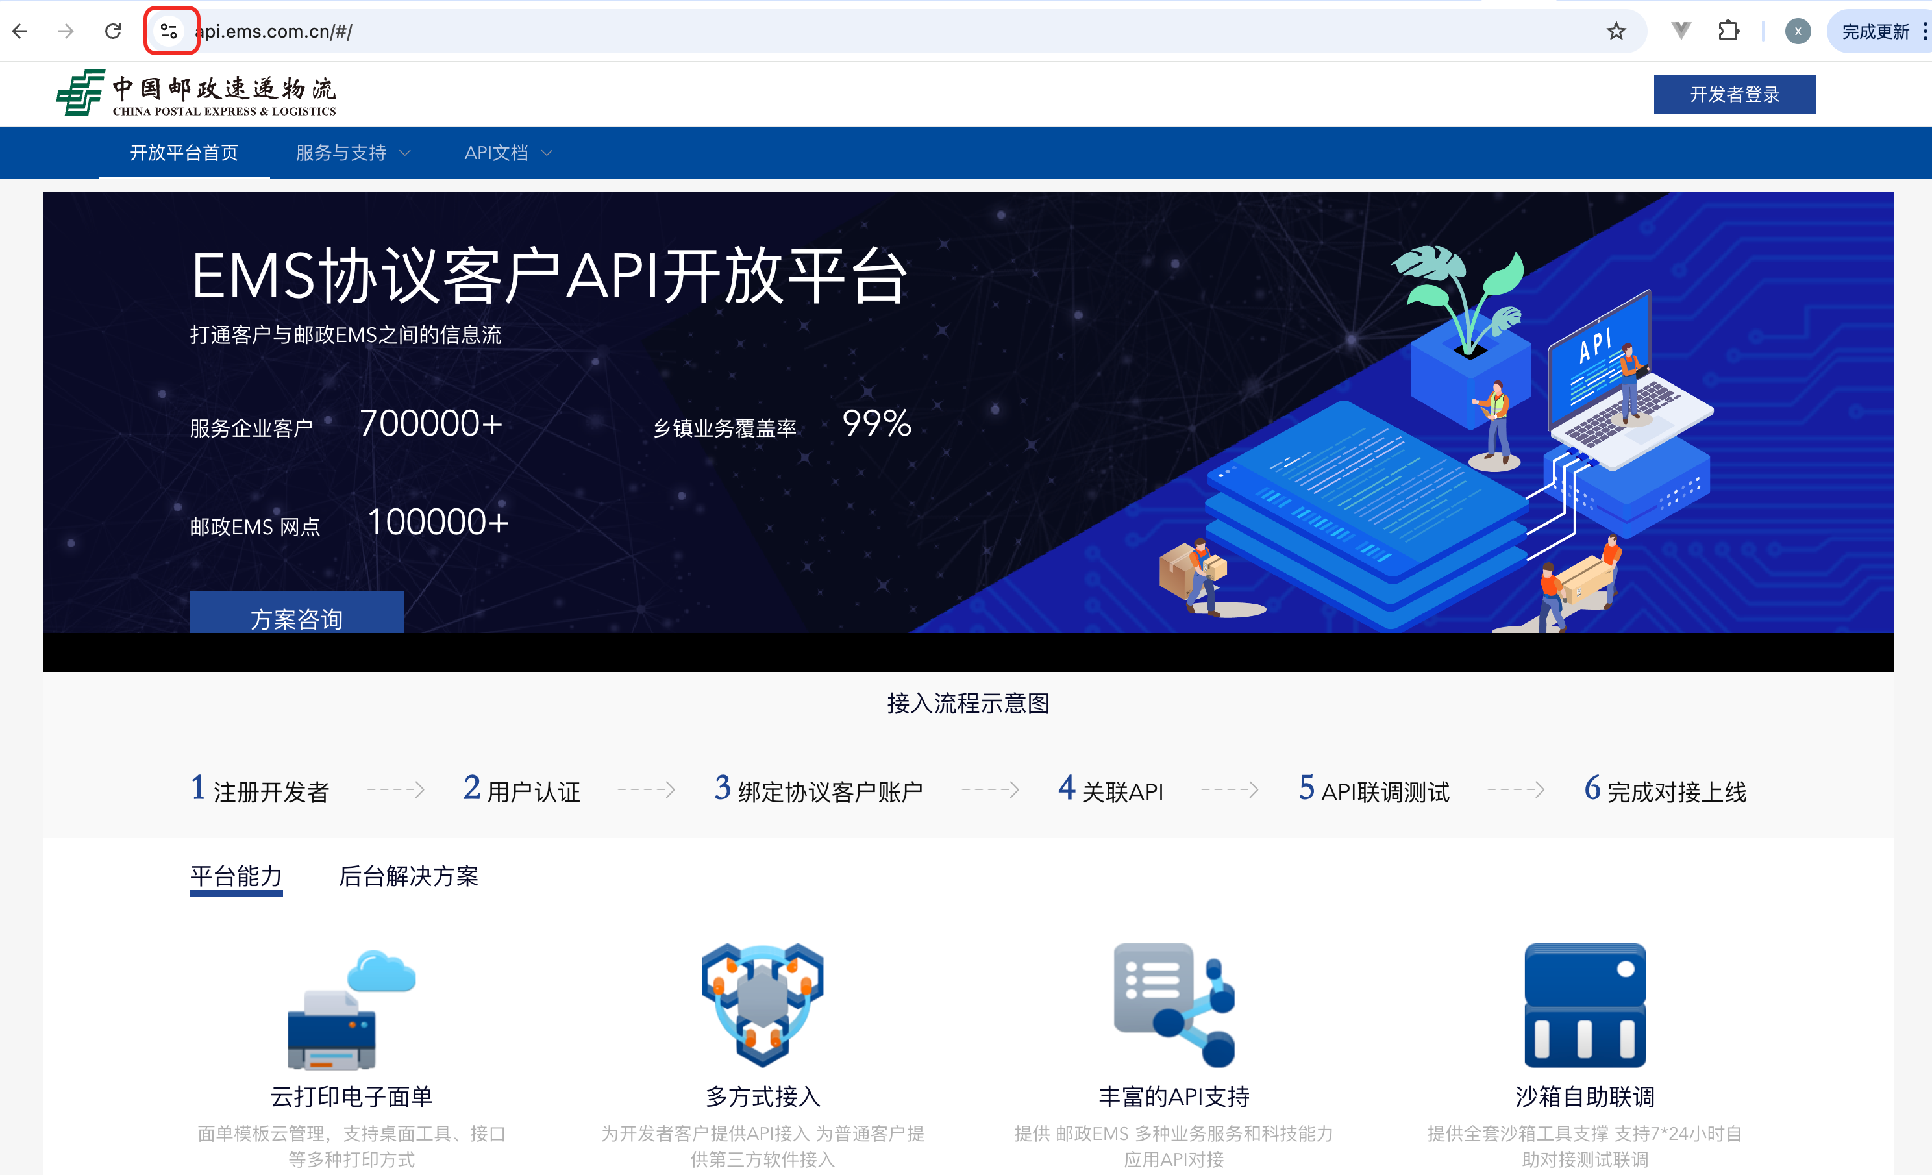Bookmark this page with the star icon

[1616, 31]
